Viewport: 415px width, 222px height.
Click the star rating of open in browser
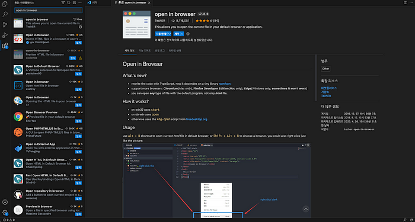pyautogui.click(x=207, y=21)
